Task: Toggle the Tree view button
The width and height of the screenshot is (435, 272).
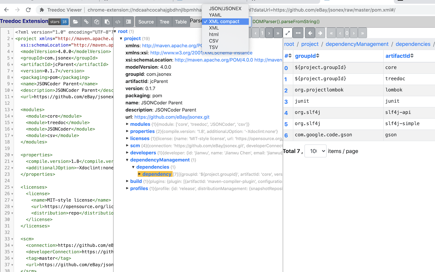Action: click(164, 22)
